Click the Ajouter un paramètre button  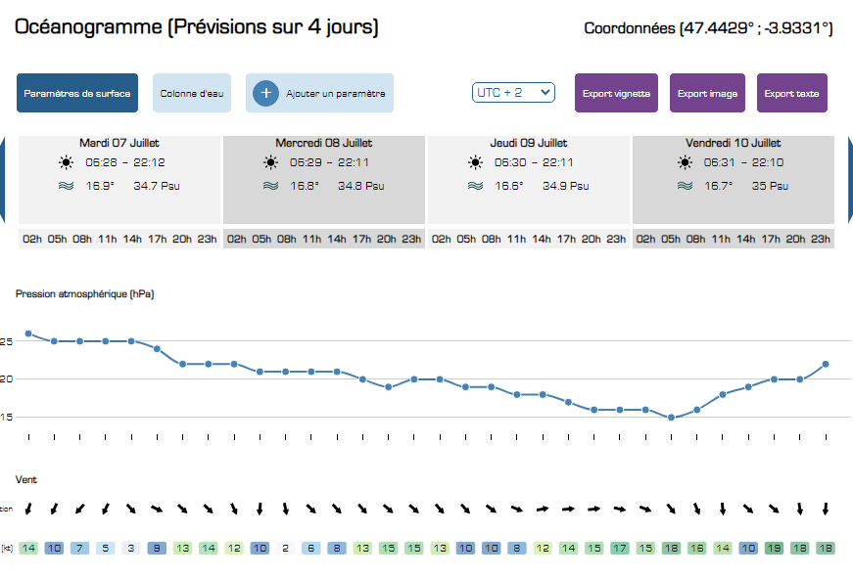(x=319, y=93)
